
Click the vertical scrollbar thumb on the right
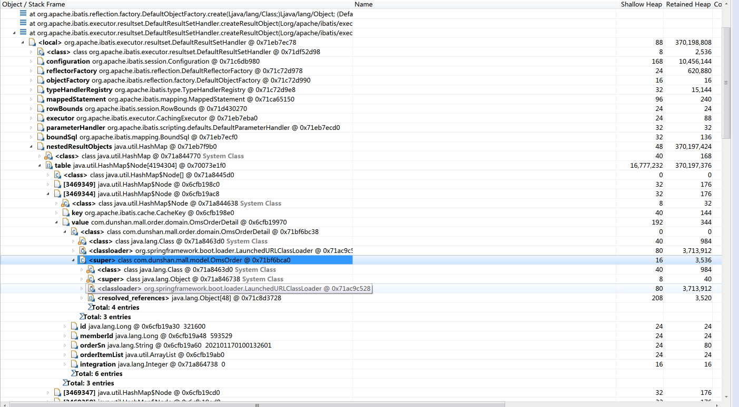[726, 83]
